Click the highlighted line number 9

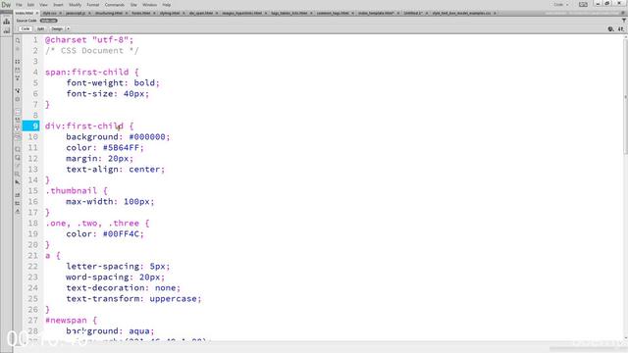[30, 126]
